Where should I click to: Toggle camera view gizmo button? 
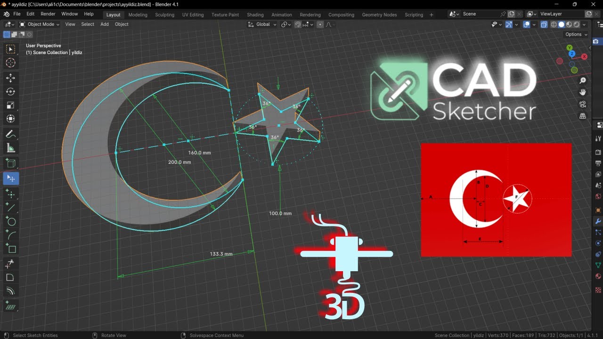click(x=583, y=104)
